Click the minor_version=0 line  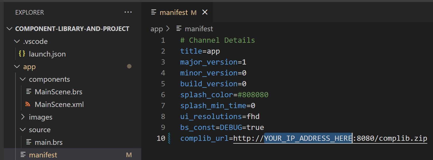[213, 73]
